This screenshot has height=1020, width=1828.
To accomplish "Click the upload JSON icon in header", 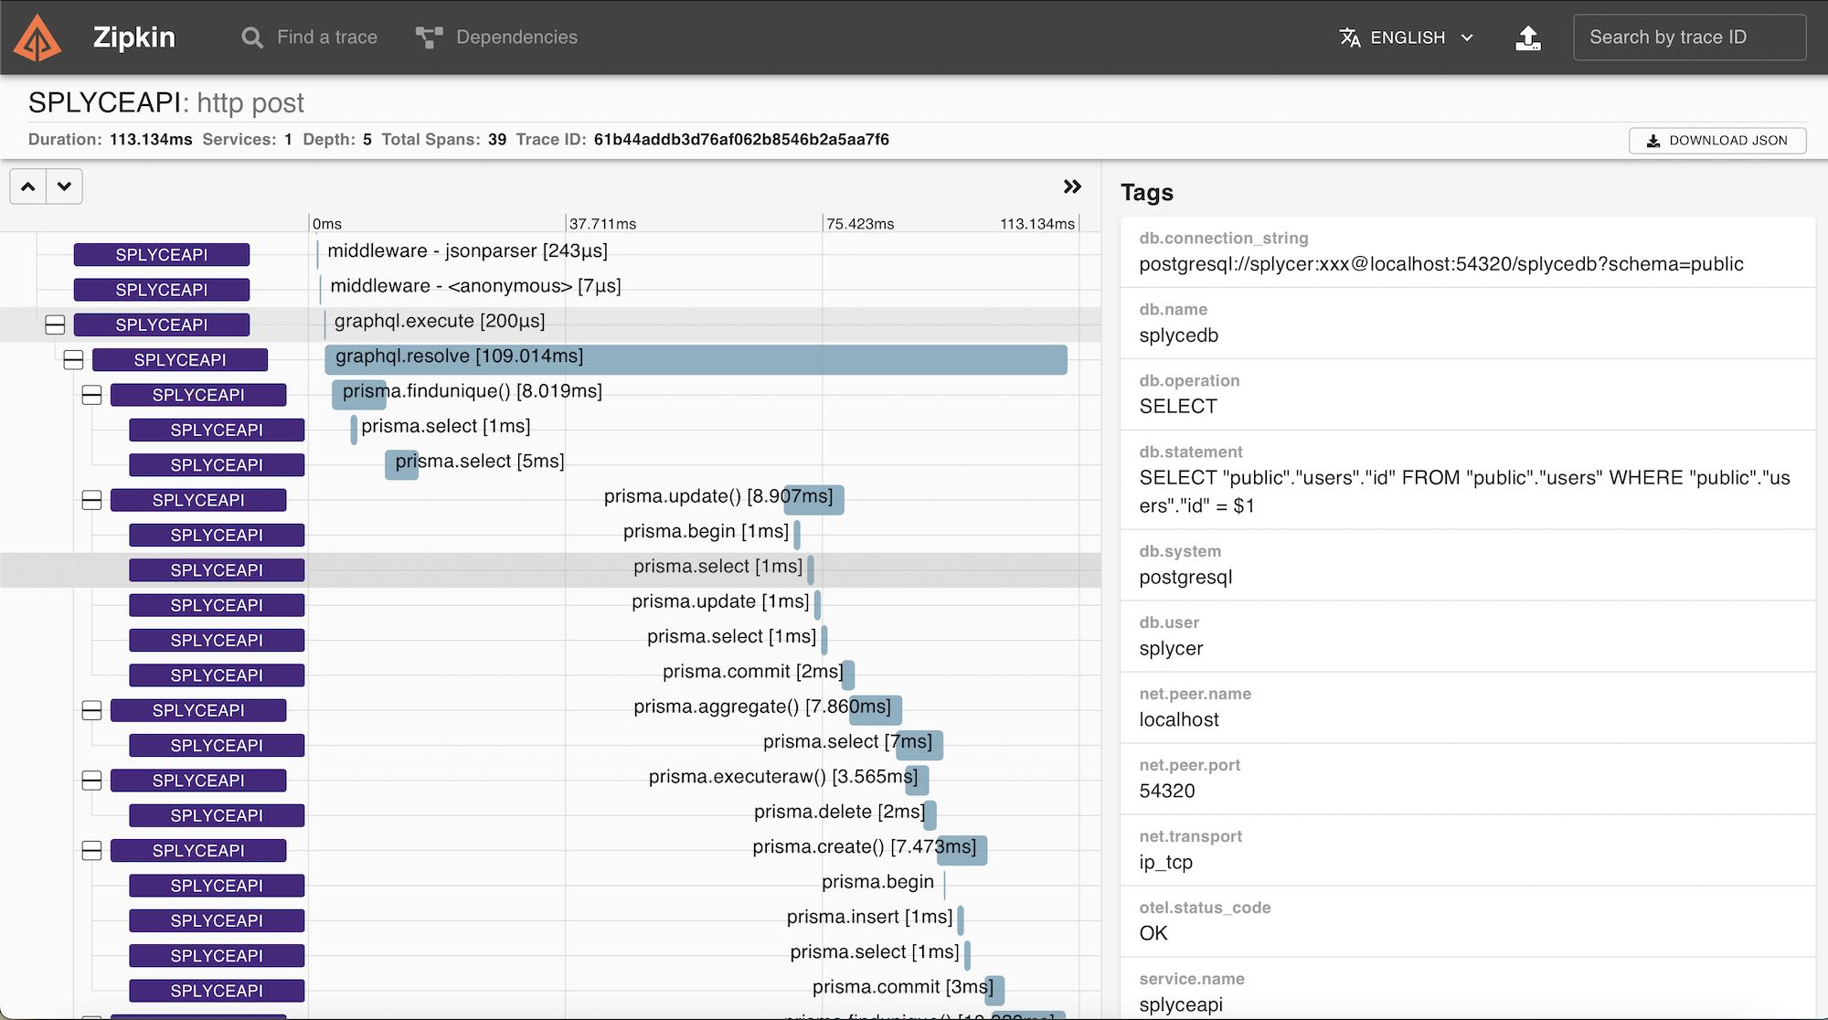I will (1527, 37).
